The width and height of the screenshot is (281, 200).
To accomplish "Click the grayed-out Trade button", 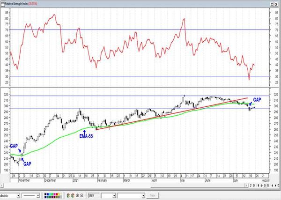I will (152, 195).
